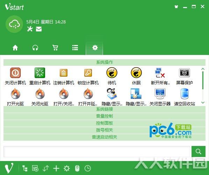Open the envelope mail icon
This screenshot has height=175, width=209.
click(39, 29)
